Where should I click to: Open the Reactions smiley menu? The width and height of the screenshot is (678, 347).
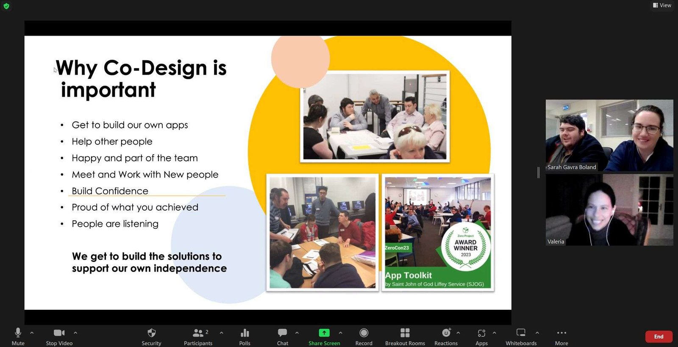[x=446, y=336]
